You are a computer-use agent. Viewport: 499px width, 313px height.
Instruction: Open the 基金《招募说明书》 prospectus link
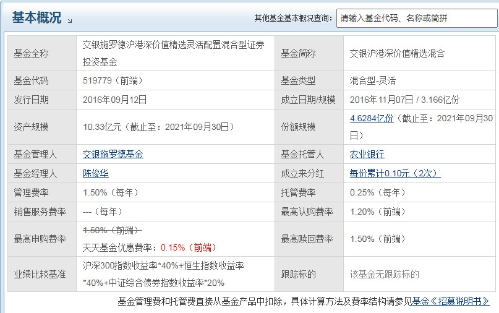click(x=451, y=301)
